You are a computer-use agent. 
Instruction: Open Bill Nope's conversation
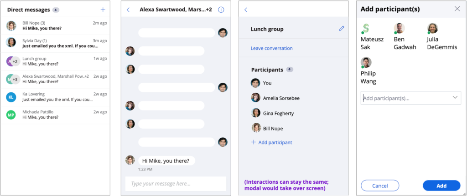click(x=55, y=26)
